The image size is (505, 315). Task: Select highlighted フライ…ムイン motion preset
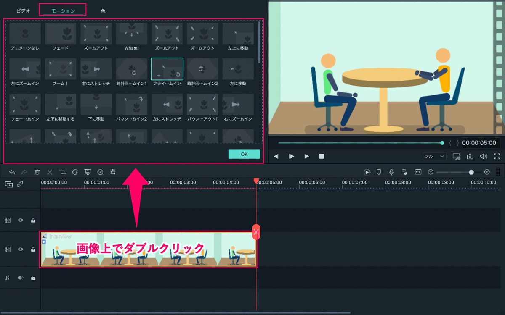167,72
